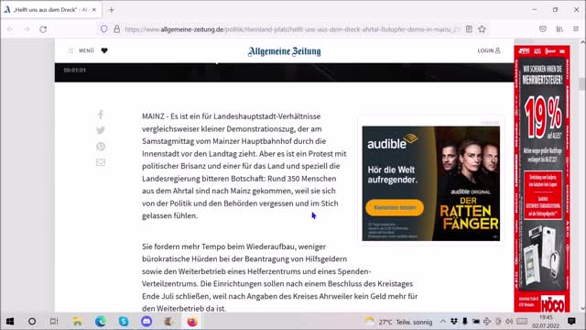Expand hidden system tray icons chevron
Screen dimensions: 586x330
point(443,322)
